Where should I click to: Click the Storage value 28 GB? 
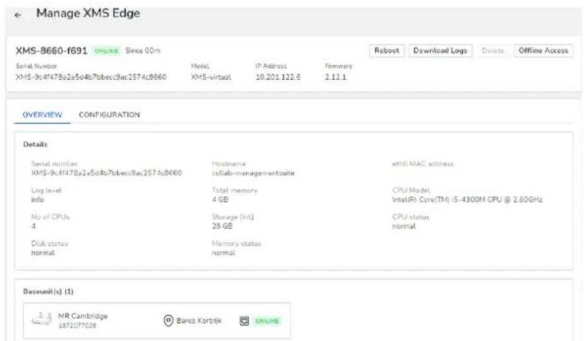click(x=222, y=226)
